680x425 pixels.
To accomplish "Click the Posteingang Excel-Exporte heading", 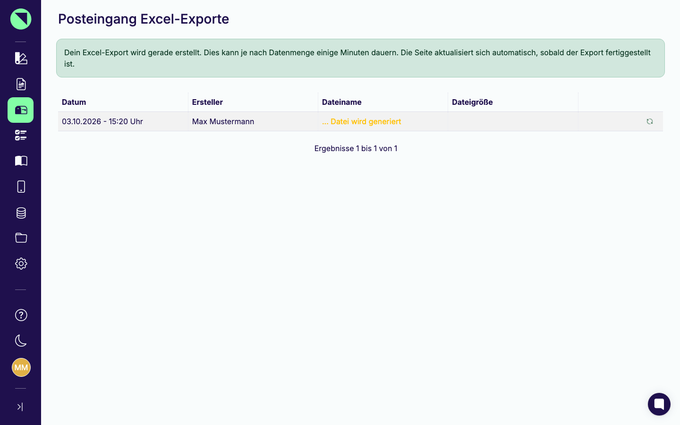I will 144,19.
